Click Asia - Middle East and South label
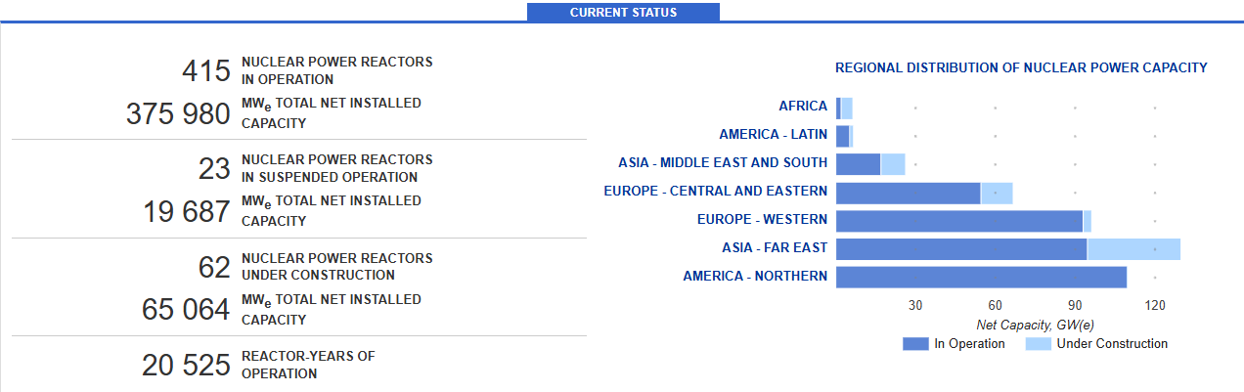Image resolution: width=1244 pixels, height=392 pixels. [723, 163]
